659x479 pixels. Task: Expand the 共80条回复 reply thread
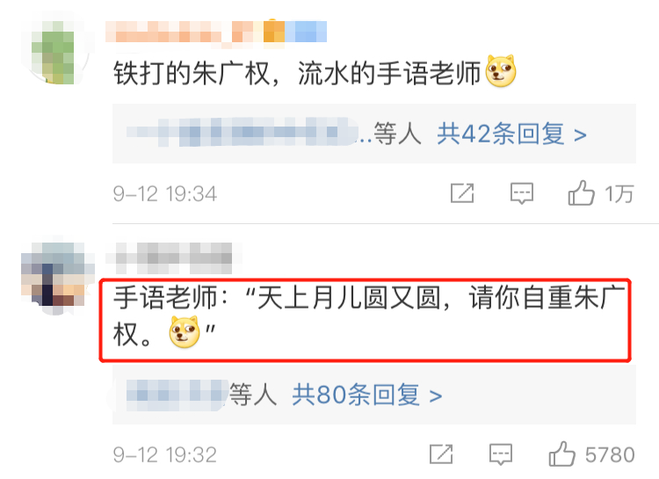367,395
